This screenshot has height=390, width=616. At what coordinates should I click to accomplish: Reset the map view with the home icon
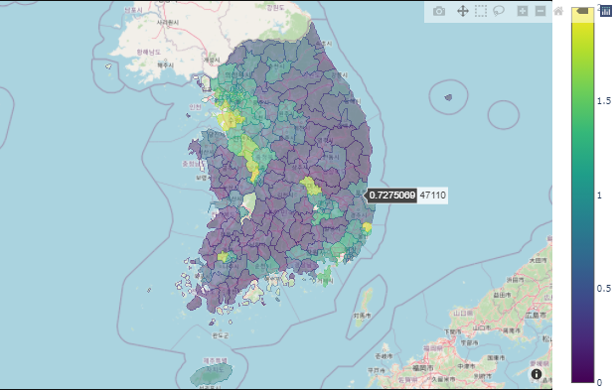click(x=558, y=11)
